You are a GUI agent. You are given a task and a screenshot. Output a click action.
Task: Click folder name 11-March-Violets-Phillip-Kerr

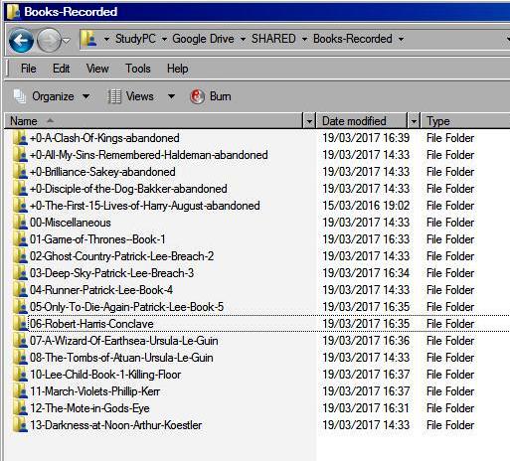(95, 391)
